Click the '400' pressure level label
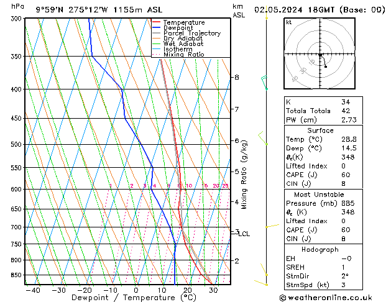 coord(17,89)
